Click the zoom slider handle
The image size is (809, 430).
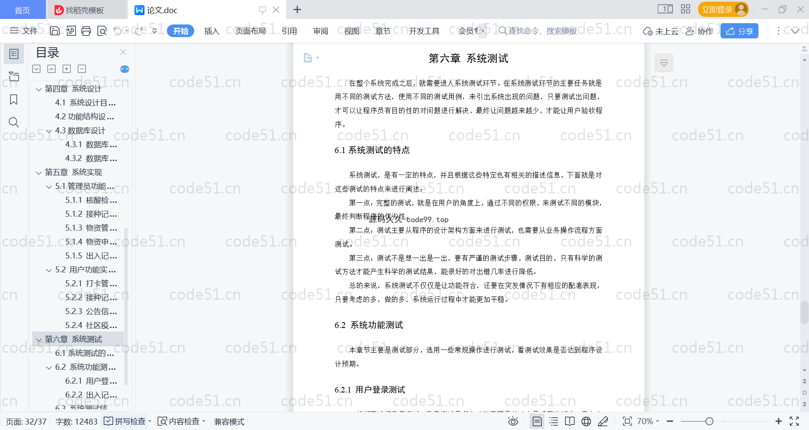click(710, 421)
